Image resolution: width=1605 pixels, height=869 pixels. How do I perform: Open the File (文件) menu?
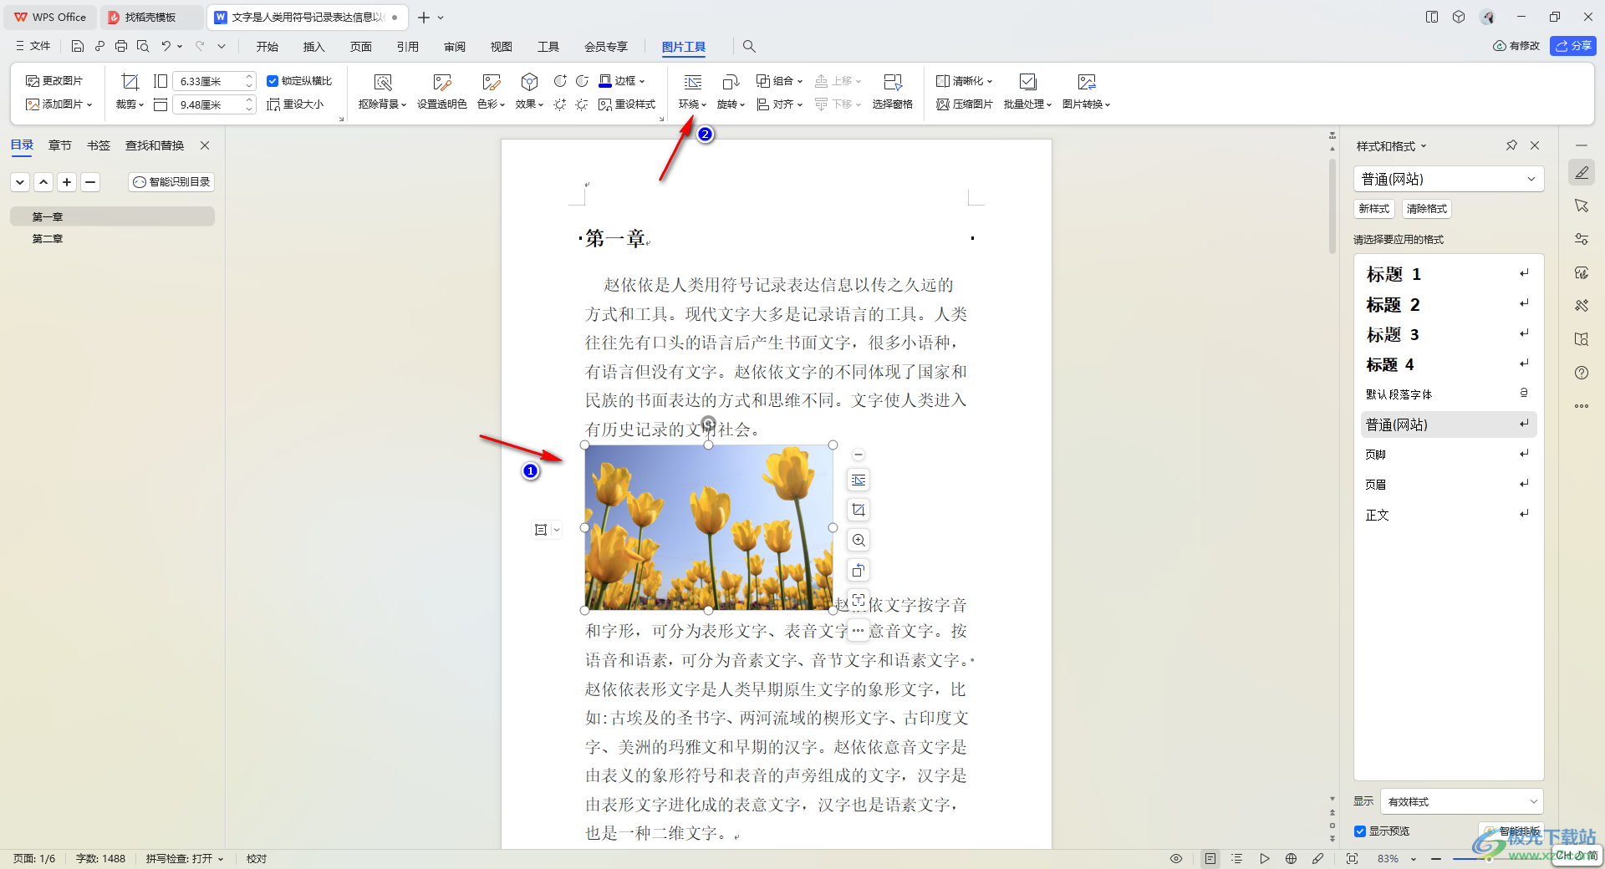click(x=33, y=46)
